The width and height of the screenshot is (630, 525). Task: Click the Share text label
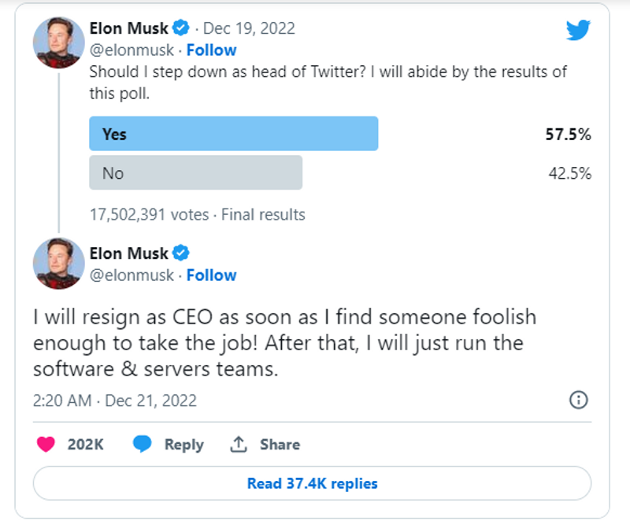pyautogui.click(x=280, y=444)
